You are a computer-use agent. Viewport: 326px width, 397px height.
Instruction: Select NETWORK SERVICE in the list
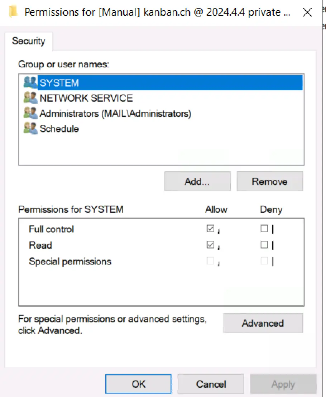[x=86, y=97]
